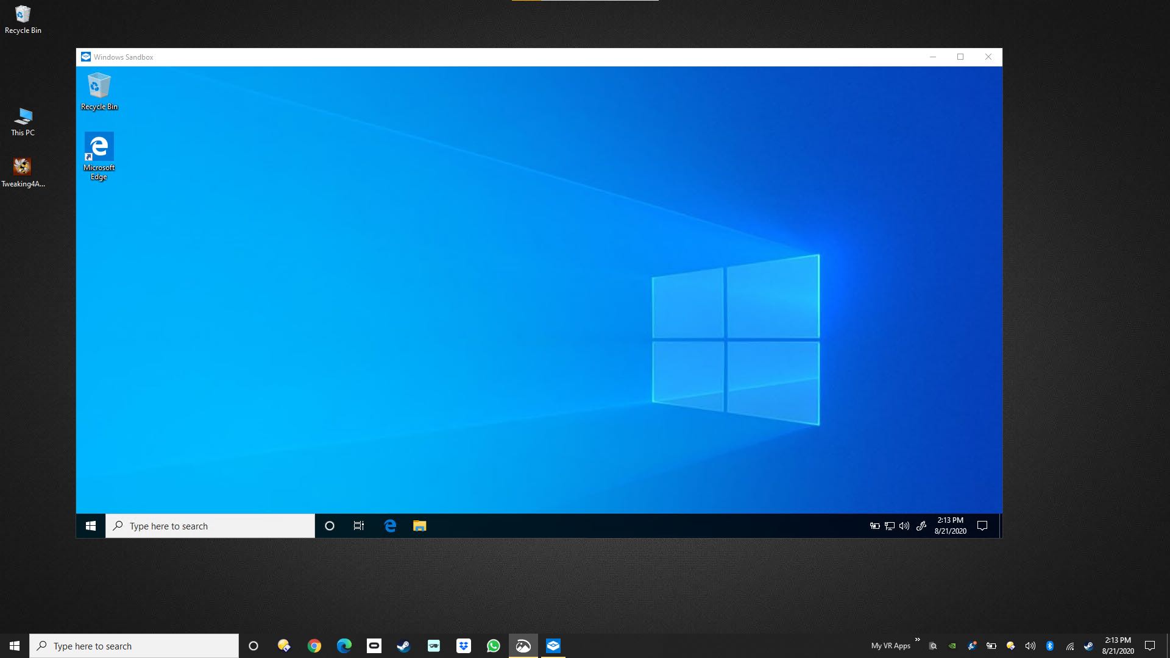Switch to Windows Sandbox taskbar button
This screenshot has height=658, width=1170.
pos(553,646)
